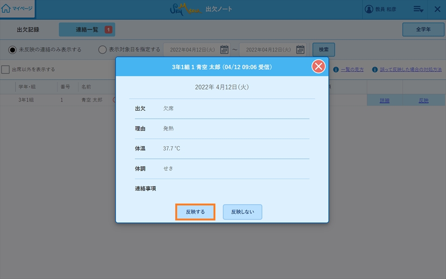Switch to 連絡一覧 tab

tap(87, 30)
